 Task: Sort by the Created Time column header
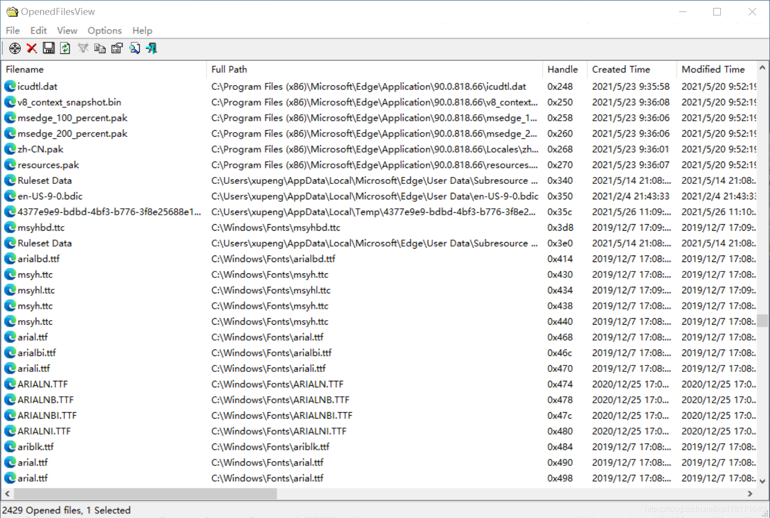pos(632,70)
